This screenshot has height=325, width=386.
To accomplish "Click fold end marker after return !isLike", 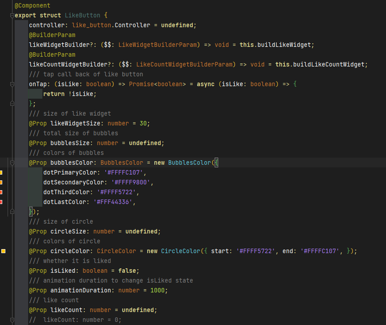I will (x=12, y=104).
